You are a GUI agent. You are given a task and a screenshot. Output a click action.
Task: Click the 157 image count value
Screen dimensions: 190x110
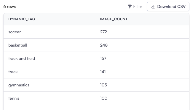[103, 58]
